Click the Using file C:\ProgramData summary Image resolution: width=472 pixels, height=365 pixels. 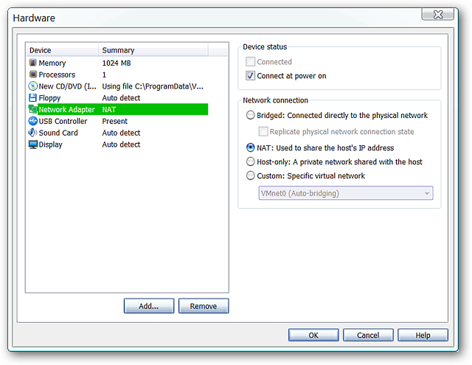[153, 86]
